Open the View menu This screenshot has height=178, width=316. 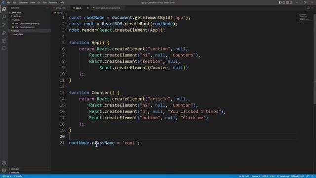[x=33, y=2]
